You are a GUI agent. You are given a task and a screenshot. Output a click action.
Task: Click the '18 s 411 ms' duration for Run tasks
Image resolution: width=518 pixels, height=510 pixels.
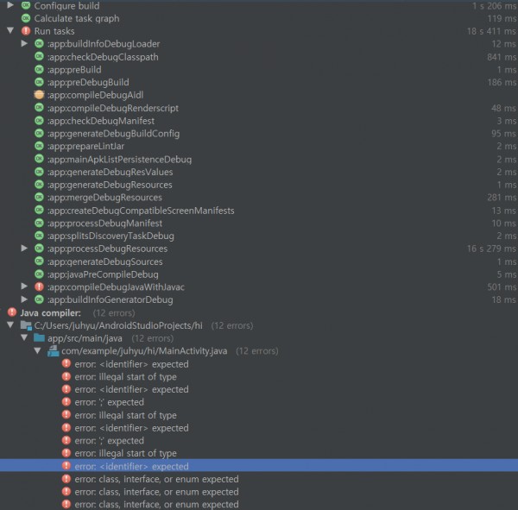click(x=491, y=31)
